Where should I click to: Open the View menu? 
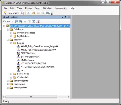click(x=19, y=8)
